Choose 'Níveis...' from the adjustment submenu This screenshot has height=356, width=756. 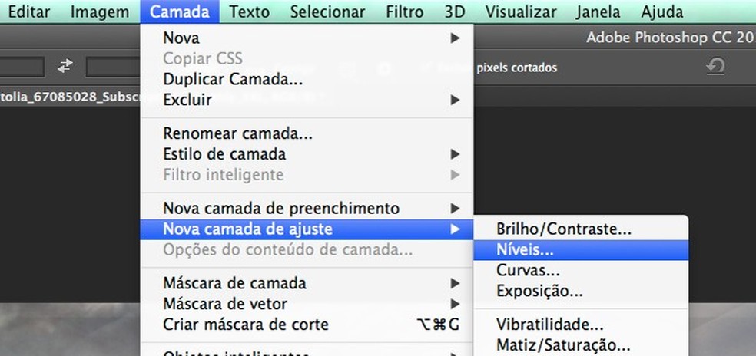point(526,249)
